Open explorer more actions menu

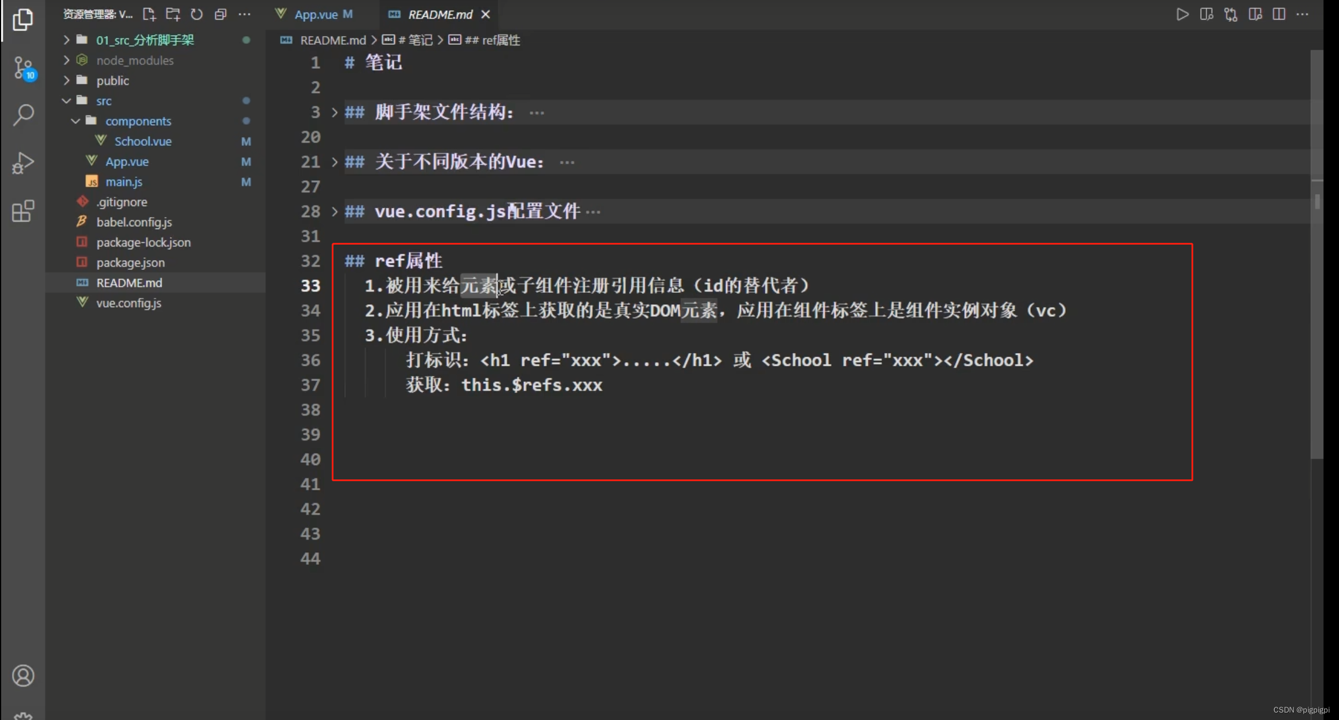pyautogui.click(x=244, y=14)
